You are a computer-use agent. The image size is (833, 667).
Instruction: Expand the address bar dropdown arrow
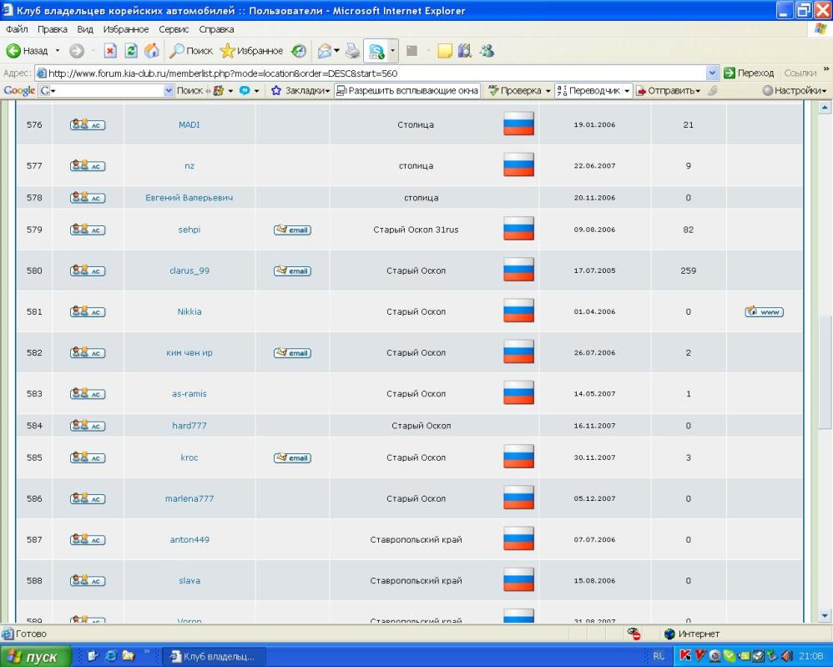pyautogui.click(x=711, y=73)
